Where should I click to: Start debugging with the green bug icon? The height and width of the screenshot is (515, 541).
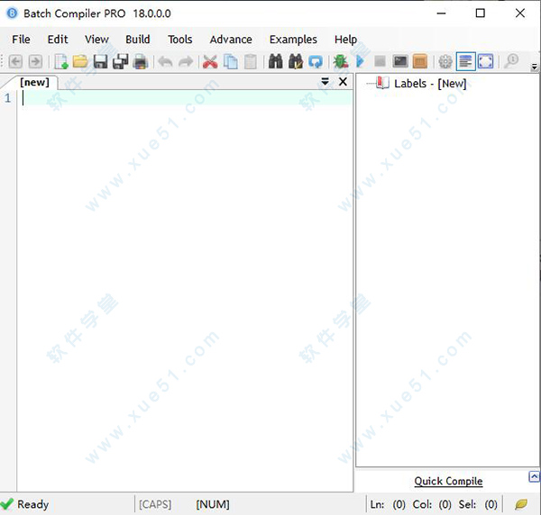[x=341, y=61]
